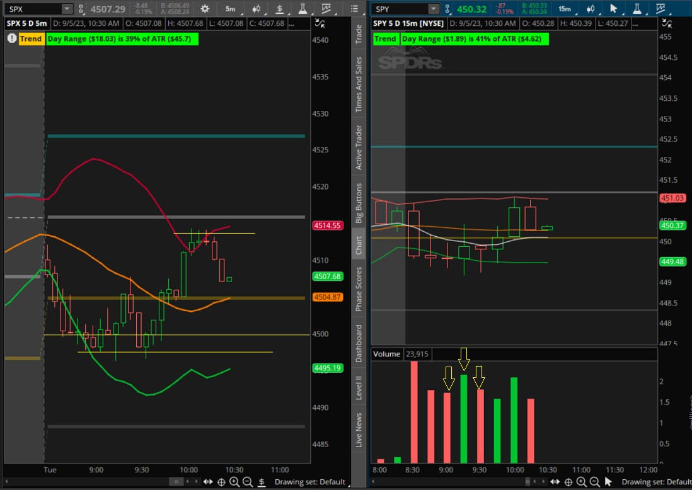This screenshot has width=692, height=490.
Task: Click the green Trend label on SPY chart
Action: coord(385,39)
